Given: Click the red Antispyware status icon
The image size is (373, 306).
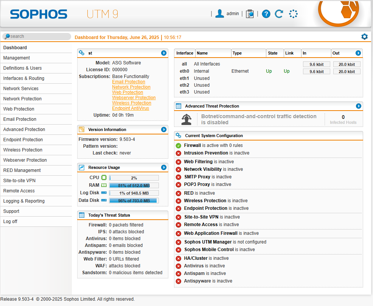Looking at the screenshot, I should 179,281.
